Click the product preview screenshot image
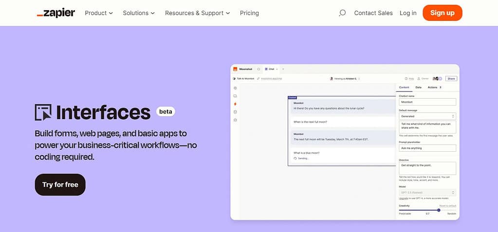Screen dimensions: 498x232 pyautogui.click(x=345, y=142)
